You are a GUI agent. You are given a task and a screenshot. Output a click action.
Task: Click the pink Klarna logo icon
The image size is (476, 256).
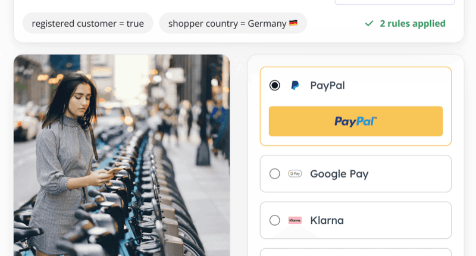[295, 220]
